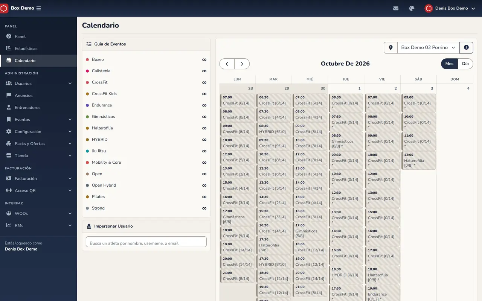Open Monday 17:00 Gimnásticos [6/8] event
This screenshot has width=482, height=301.
click(238, 217)
